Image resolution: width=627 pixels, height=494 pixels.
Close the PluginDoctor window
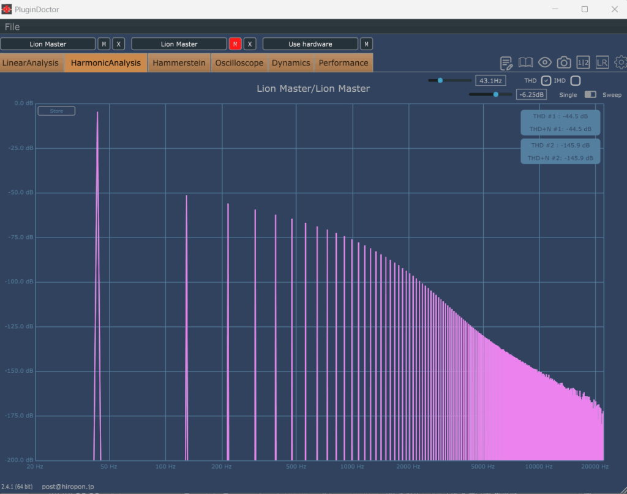(615, 9)
